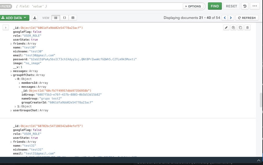Collapse the groupOfChats array

11,75
